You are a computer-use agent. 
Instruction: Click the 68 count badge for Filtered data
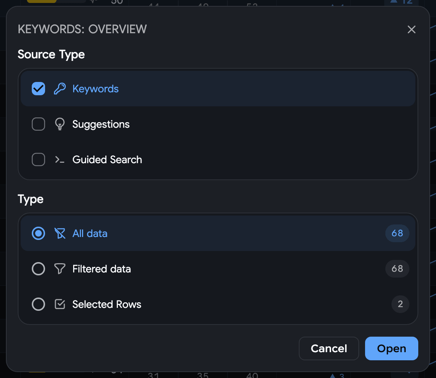point(397,269)
